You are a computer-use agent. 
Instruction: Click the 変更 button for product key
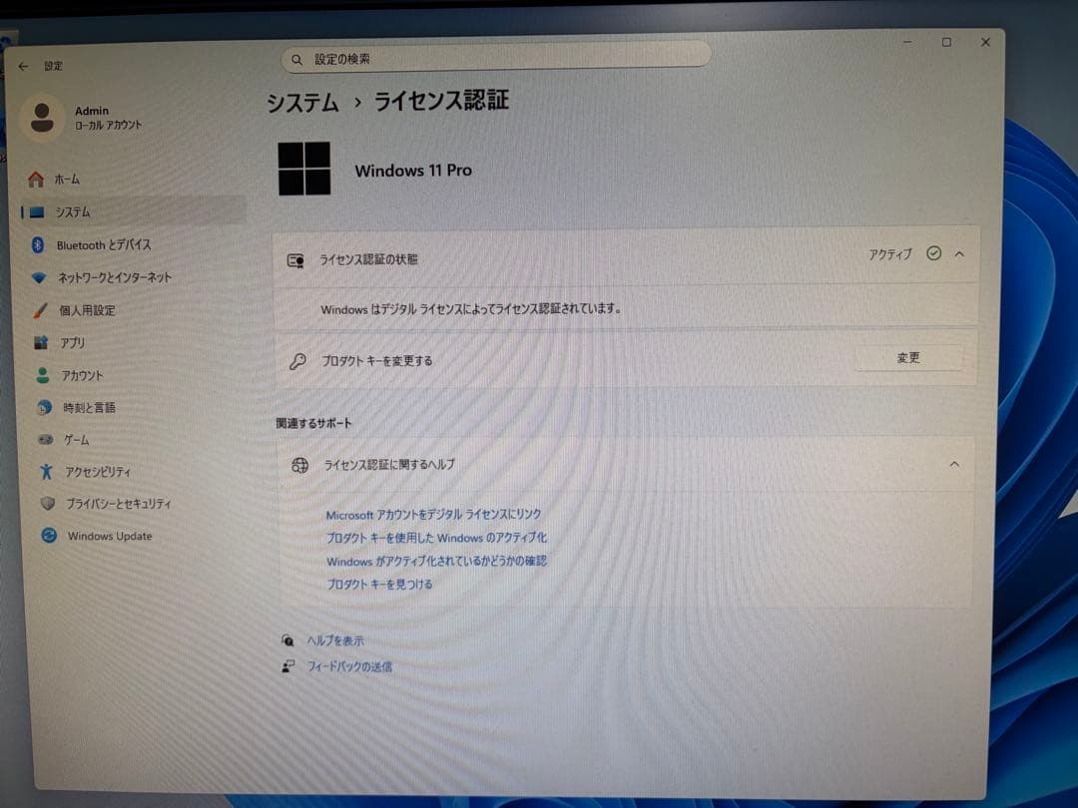(908, 358)
